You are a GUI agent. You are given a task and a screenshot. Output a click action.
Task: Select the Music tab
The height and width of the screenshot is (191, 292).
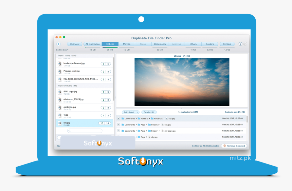point(143,44)
